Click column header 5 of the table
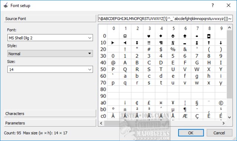 (x=173, y=28)
